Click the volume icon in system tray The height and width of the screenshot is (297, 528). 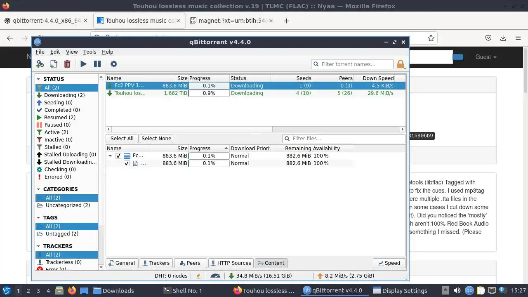tap(457, 290)
